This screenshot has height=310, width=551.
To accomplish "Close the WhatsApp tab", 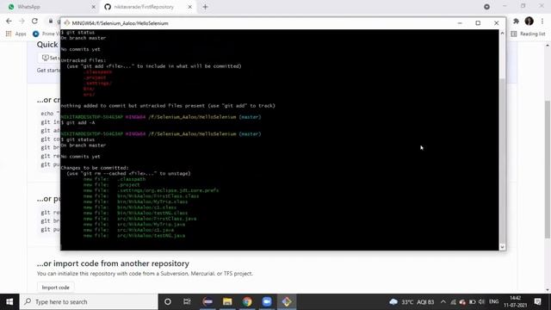I will coord(94,7).
